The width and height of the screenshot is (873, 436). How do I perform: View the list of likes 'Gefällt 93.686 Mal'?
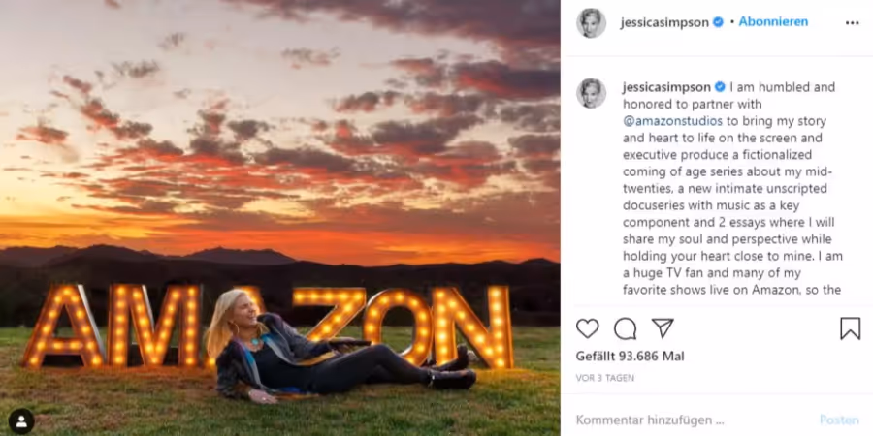click(x=630, y=356)
